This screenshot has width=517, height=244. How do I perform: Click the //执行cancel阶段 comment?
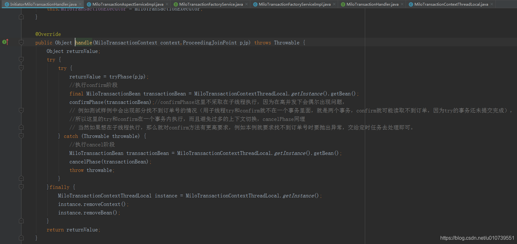click(x=92, y=145)
